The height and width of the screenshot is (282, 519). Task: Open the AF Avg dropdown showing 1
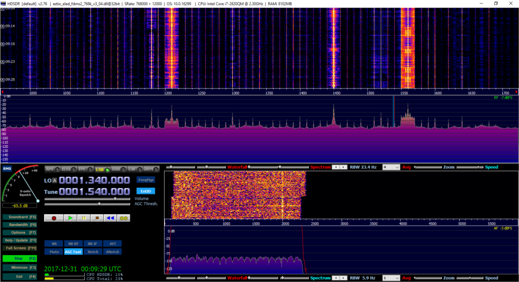(x=391, y=278)
